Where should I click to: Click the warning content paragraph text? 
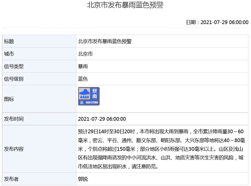point(161,149)
